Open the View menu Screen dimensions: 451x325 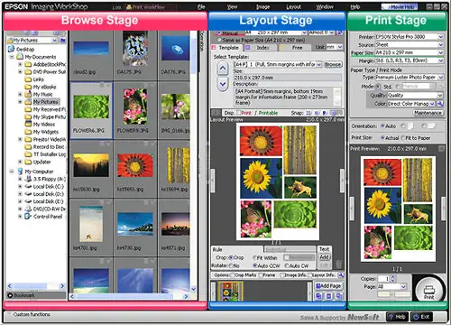click(232, 6)
